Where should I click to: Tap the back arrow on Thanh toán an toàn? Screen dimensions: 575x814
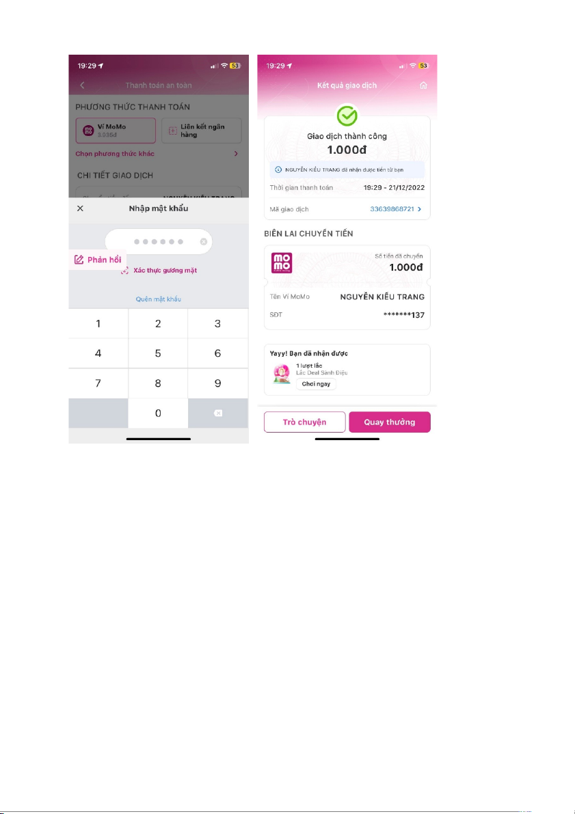(83, 85)
